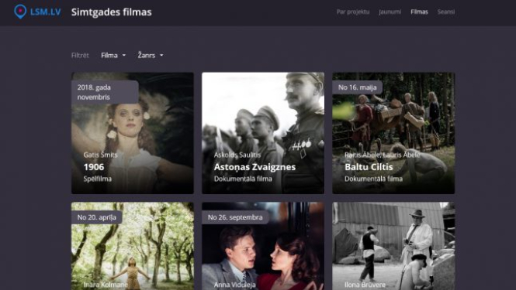Open the Par projektu menu item
Screen dimensions: 516x290
(x=353, y=12)
